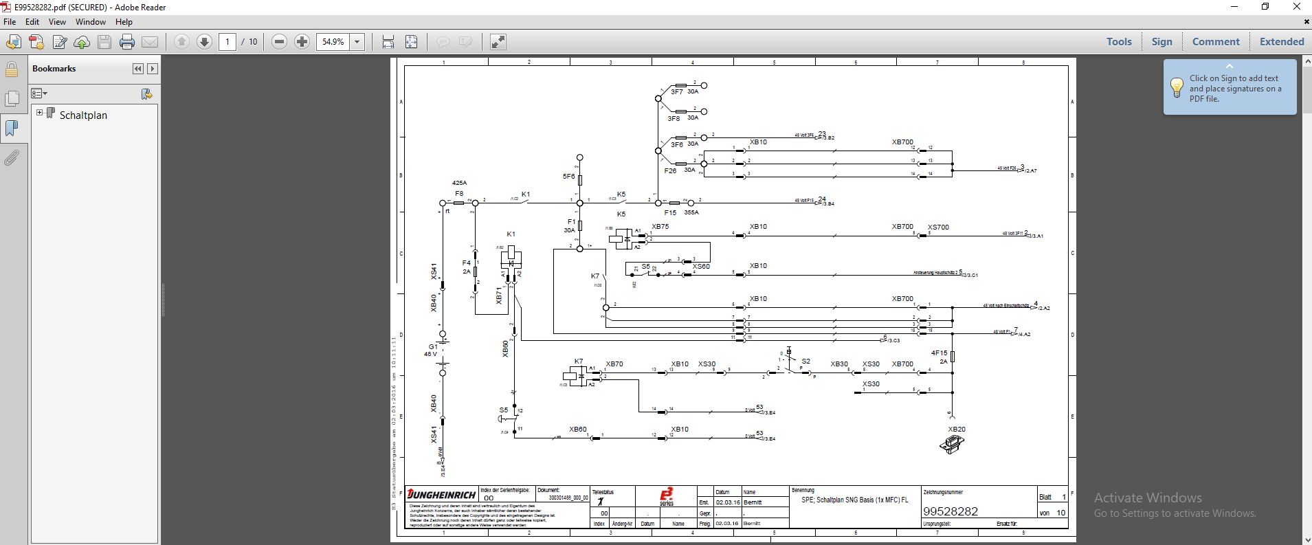
Task: Go to next page with down arrow
Action: pyautogui.click(x=204, y=42)
